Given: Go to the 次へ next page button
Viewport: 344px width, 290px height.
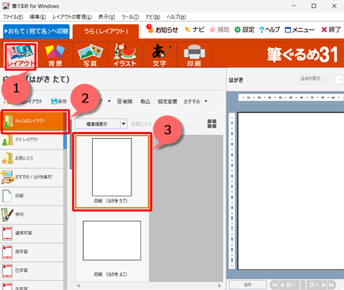Looking at the screenshot, I should coord(317,285).
